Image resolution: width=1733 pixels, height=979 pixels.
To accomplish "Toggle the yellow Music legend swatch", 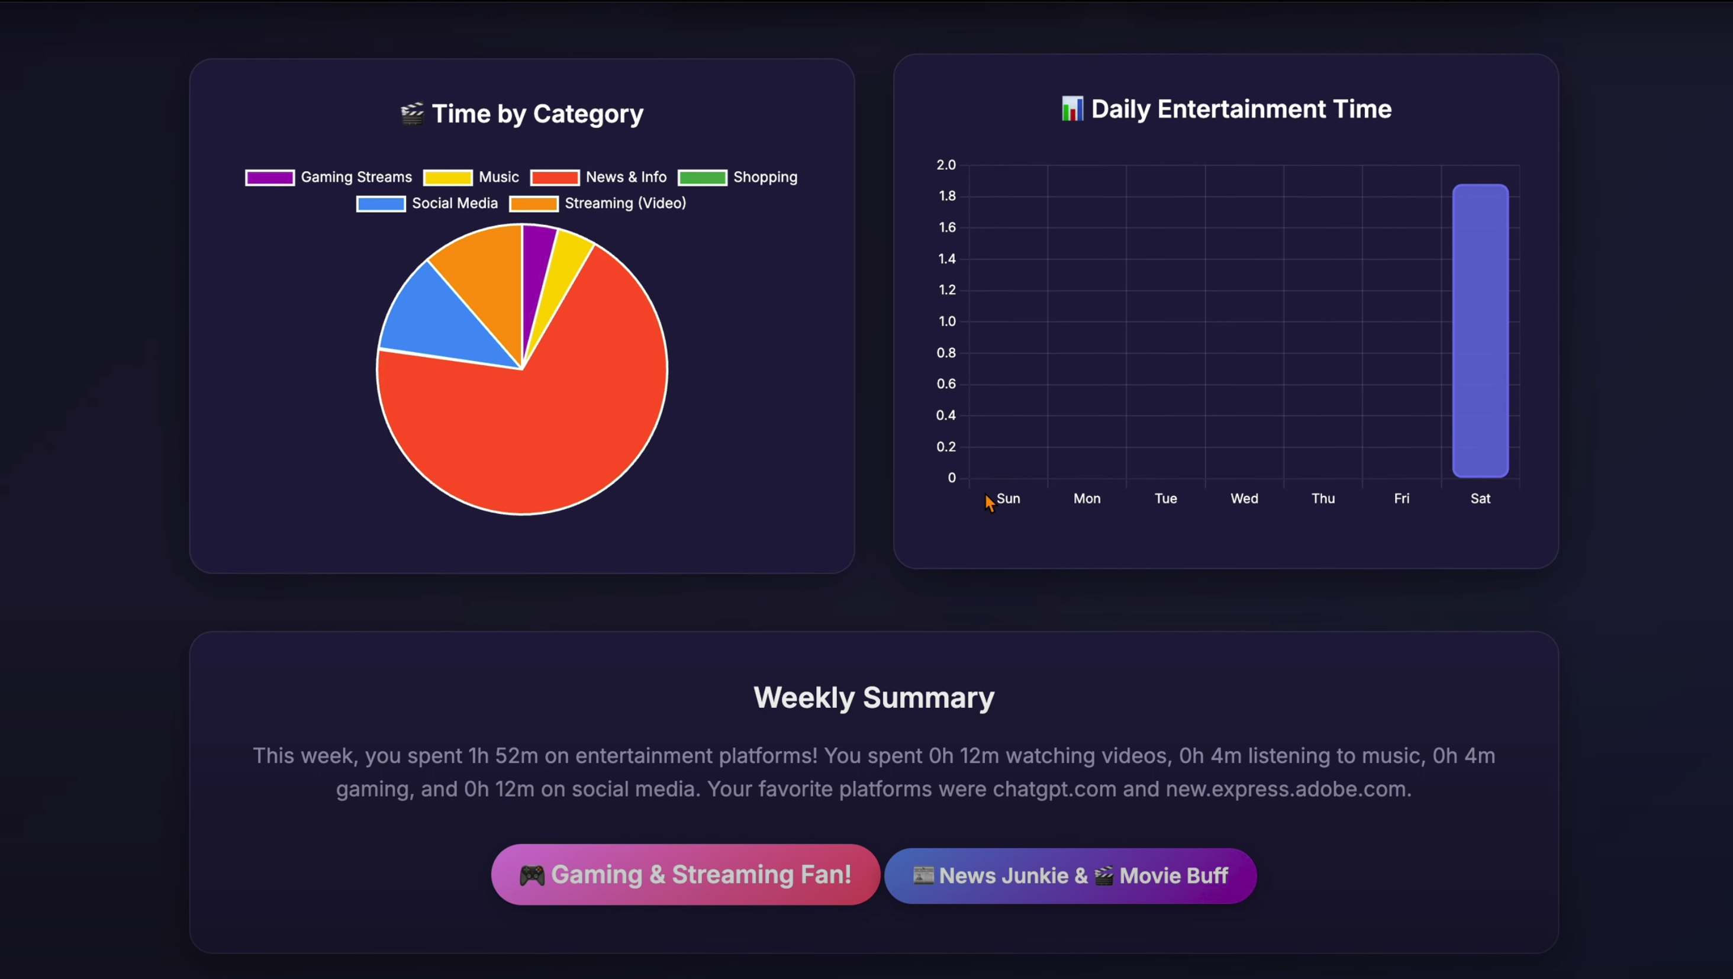I will pyautogui.click(x=447, y=178).
